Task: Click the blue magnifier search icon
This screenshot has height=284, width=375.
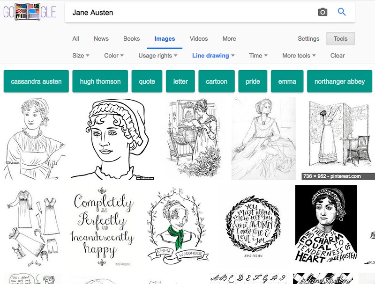Action: pyautogui.click(x=342, y=12)
